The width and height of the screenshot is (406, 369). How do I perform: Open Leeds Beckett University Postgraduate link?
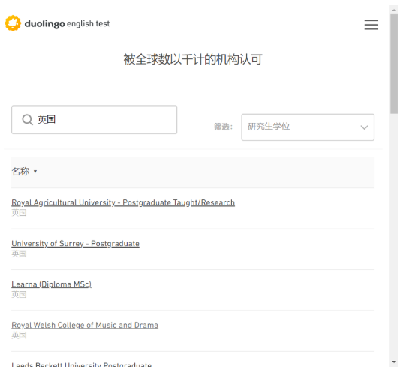(x=81, y=364)
